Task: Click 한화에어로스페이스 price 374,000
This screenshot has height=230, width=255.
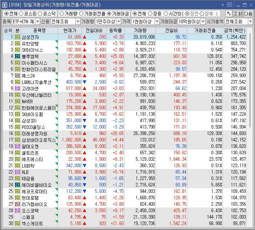Action: click(x=73, y=107)
